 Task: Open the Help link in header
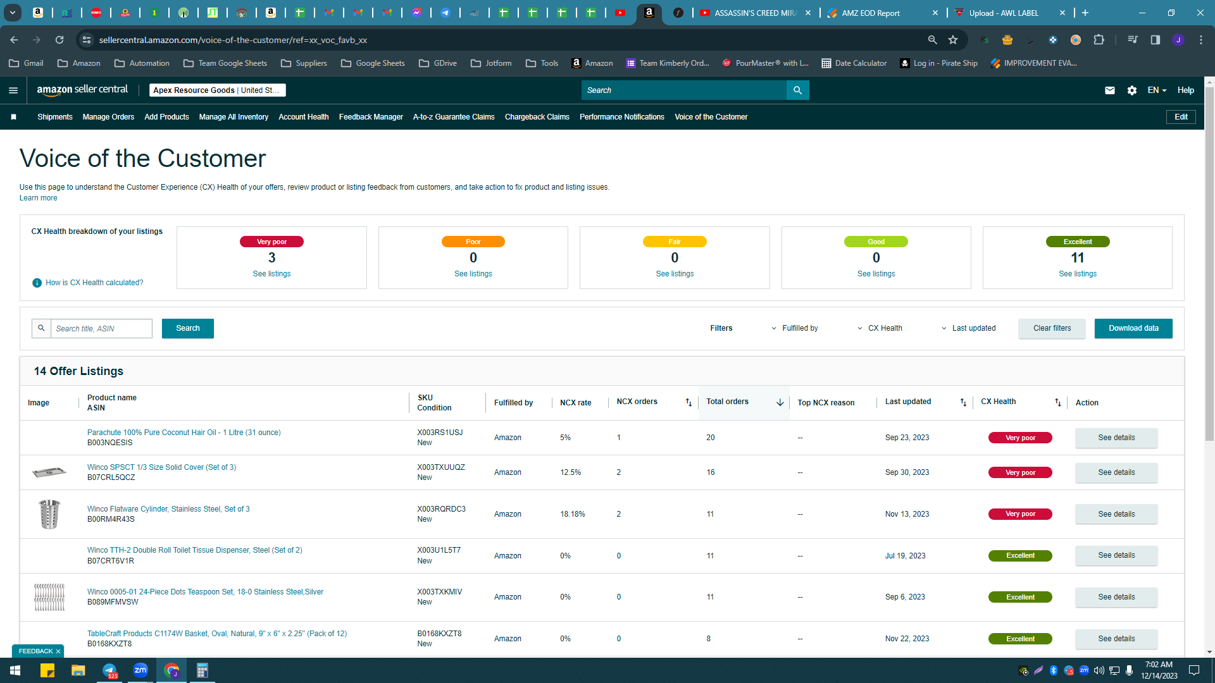click(x=1186, y=90)
